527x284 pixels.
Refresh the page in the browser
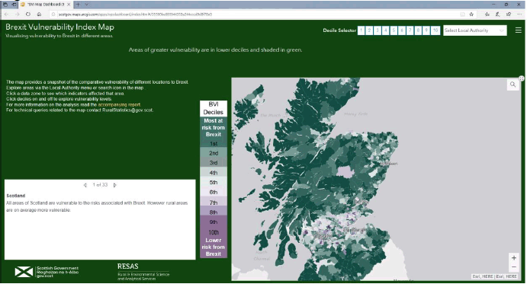point(28,14)
